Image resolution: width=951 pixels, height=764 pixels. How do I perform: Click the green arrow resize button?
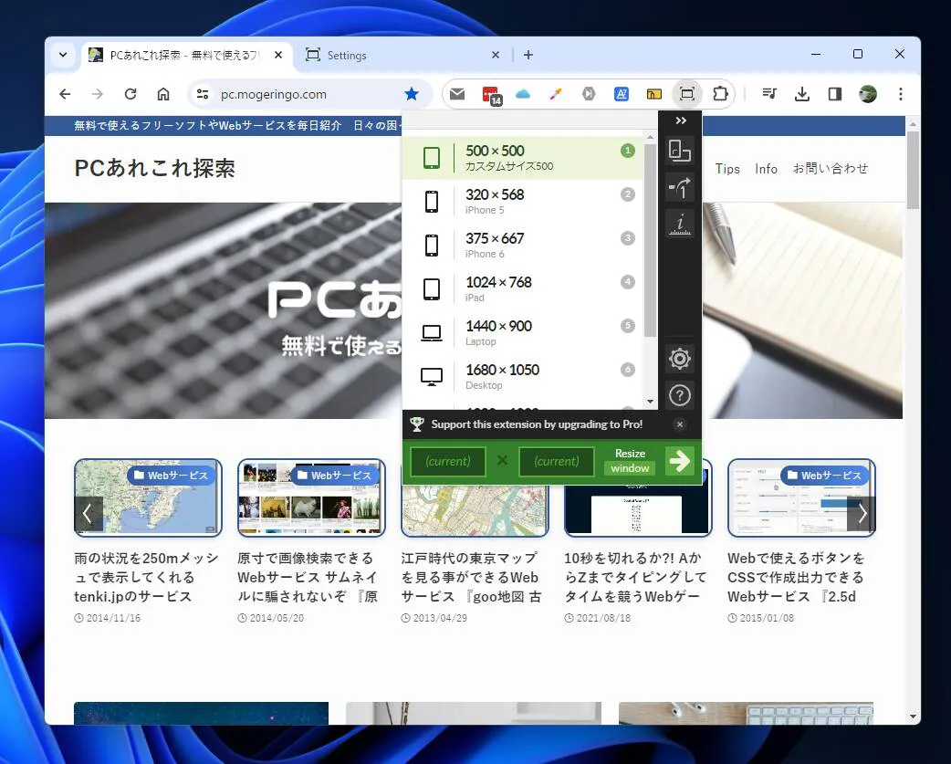(x=679, y=462)
